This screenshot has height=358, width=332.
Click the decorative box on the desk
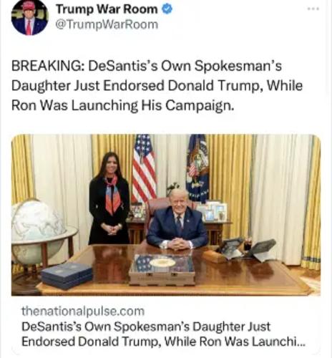click(162, 270)
